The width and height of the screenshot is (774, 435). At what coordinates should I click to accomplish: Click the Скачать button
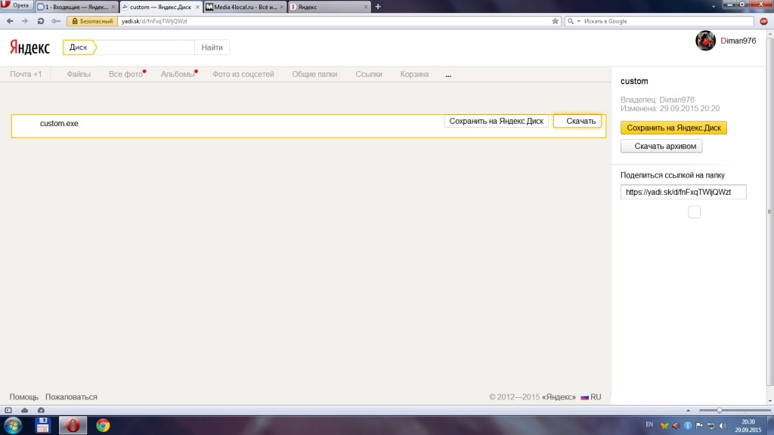[x=577, y=121]
